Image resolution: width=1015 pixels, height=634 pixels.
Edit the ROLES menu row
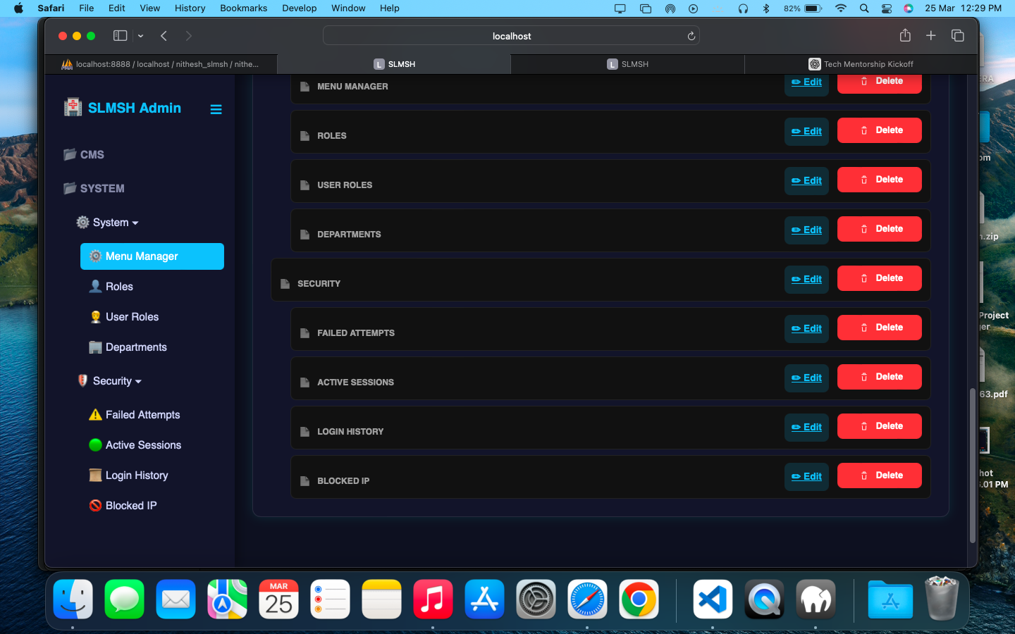[806, 131]
